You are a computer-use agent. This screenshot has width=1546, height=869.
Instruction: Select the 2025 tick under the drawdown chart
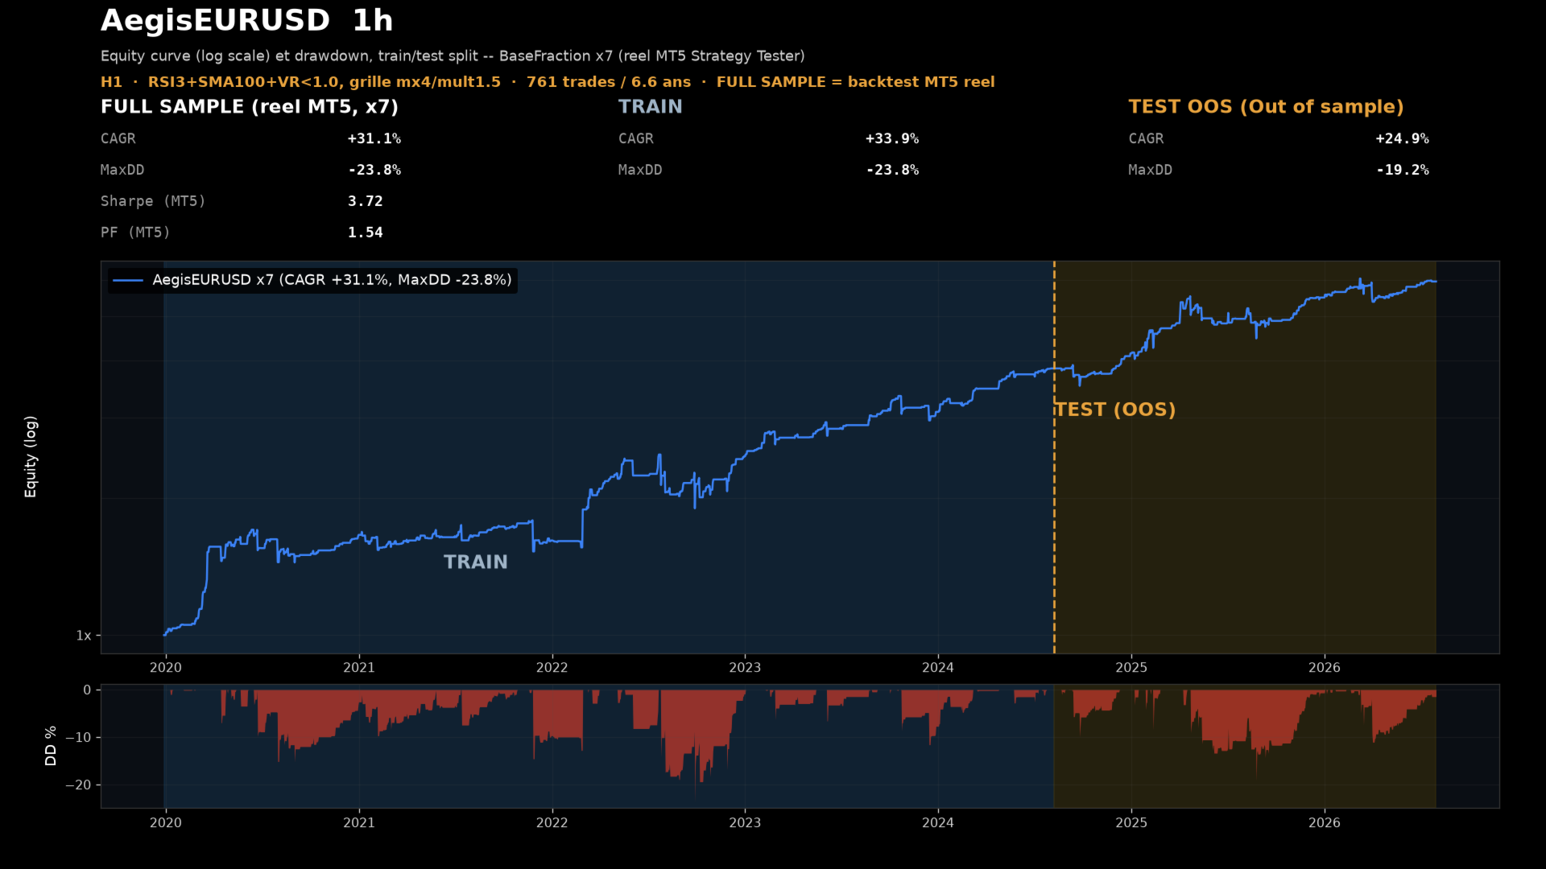(x=1131, y=822)
